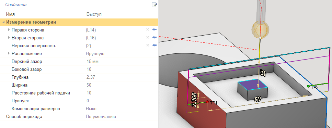Select the Компенсация размеров label
This screenshot has height=128, width=332.
(36, 109)
